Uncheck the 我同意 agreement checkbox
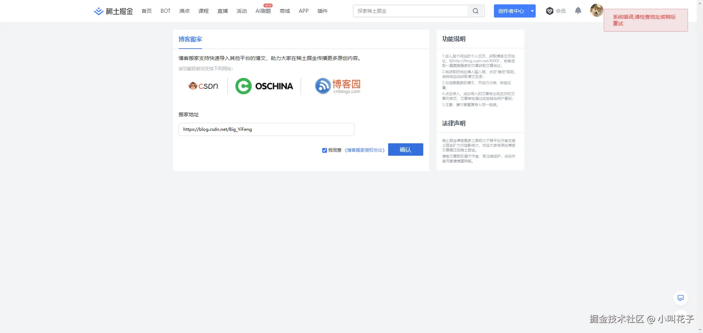Screen dimensions: 703x333 (x=324, y=150)
